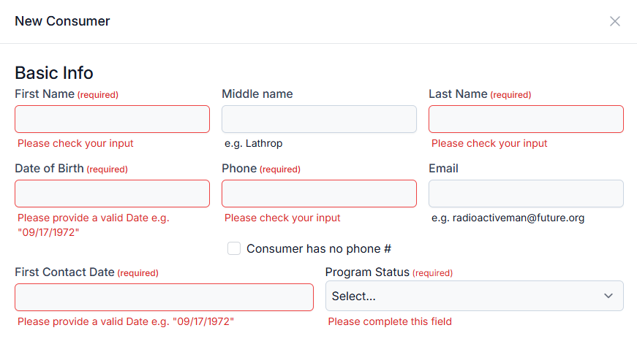Click the Date of Birth label
This screenshot has width=637, height=344.
(x=49, y=168)
